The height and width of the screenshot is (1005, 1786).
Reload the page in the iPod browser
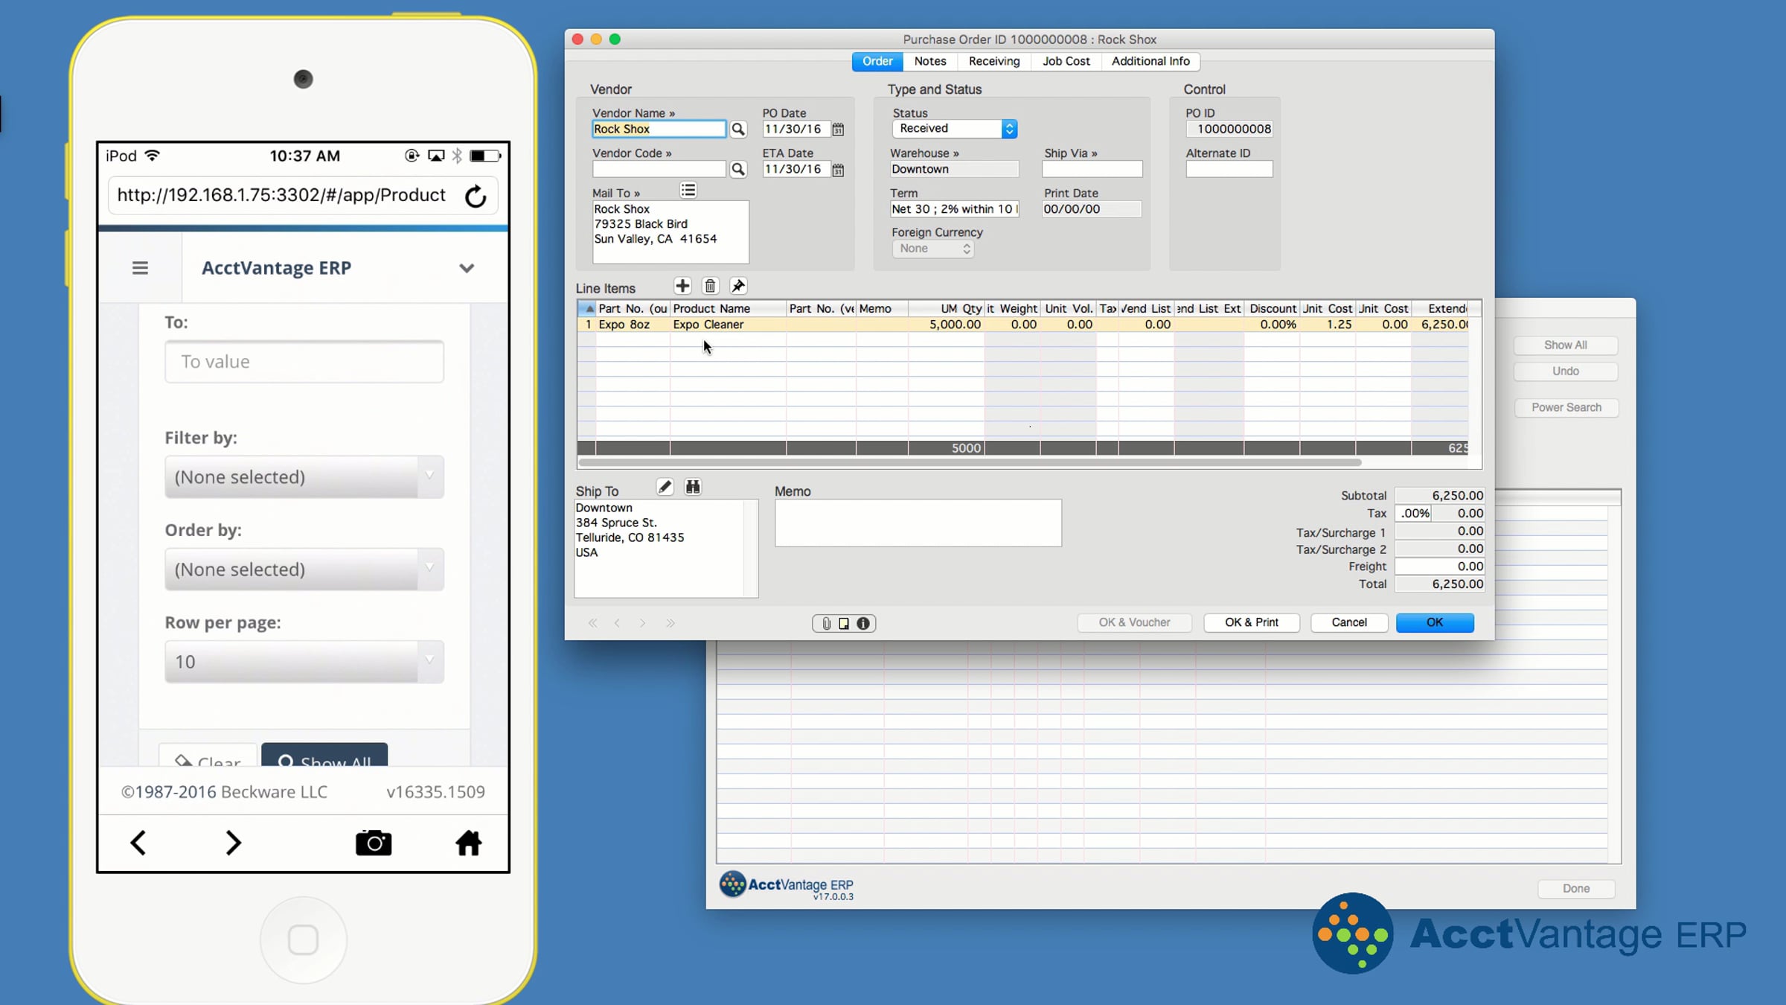pyautogui.click(x=476, y=196)
